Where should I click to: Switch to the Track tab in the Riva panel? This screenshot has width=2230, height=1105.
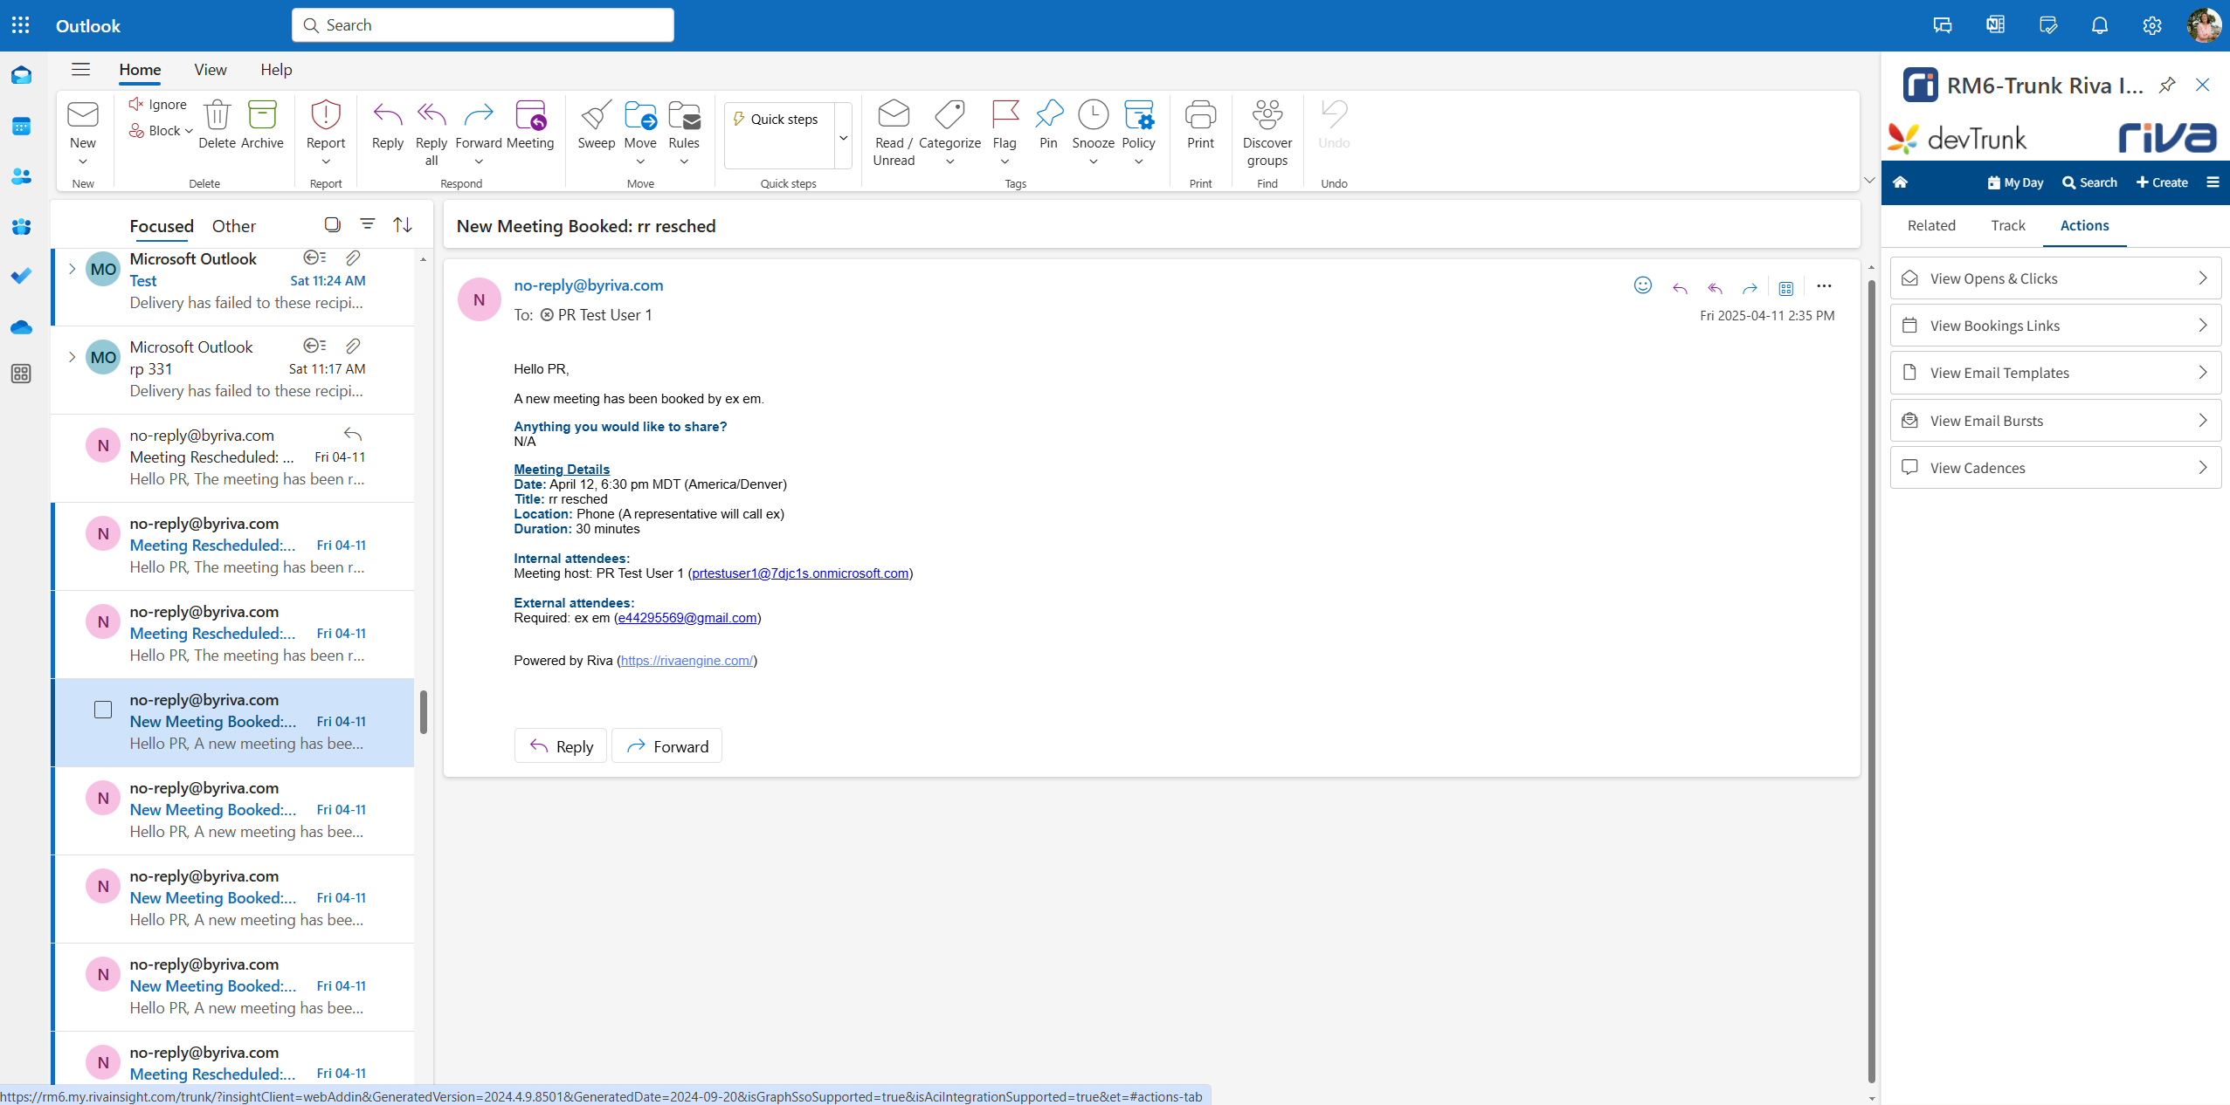pos(2007,225)
